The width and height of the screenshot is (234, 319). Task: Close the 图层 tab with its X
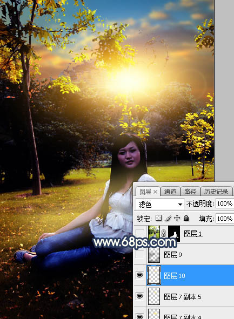click(156, 192)
